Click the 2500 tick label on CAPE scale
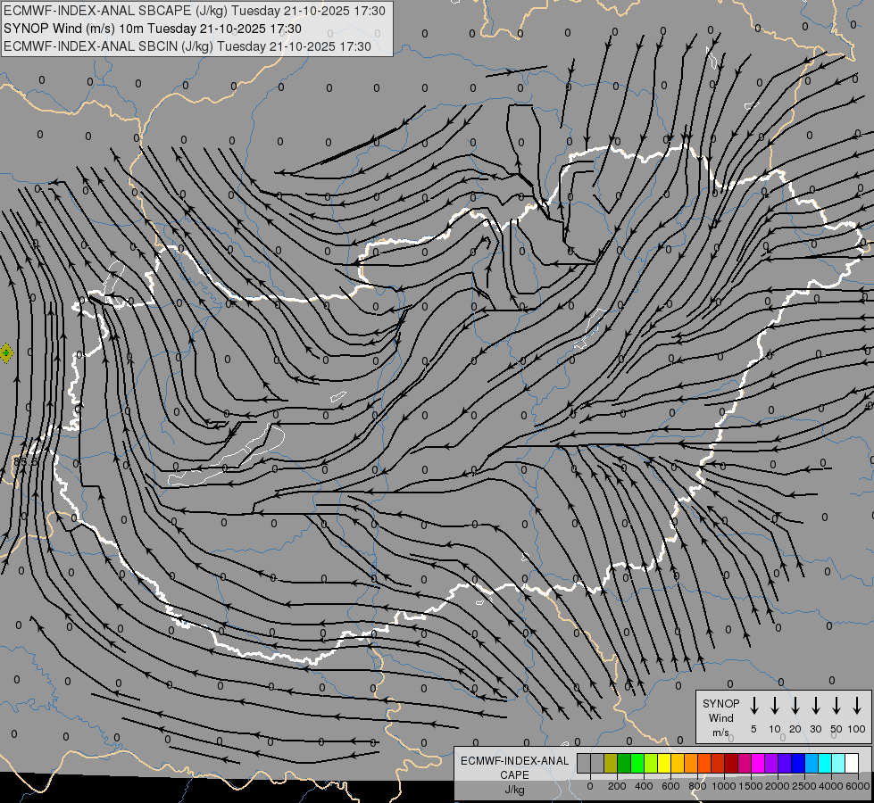 point(803,786)
